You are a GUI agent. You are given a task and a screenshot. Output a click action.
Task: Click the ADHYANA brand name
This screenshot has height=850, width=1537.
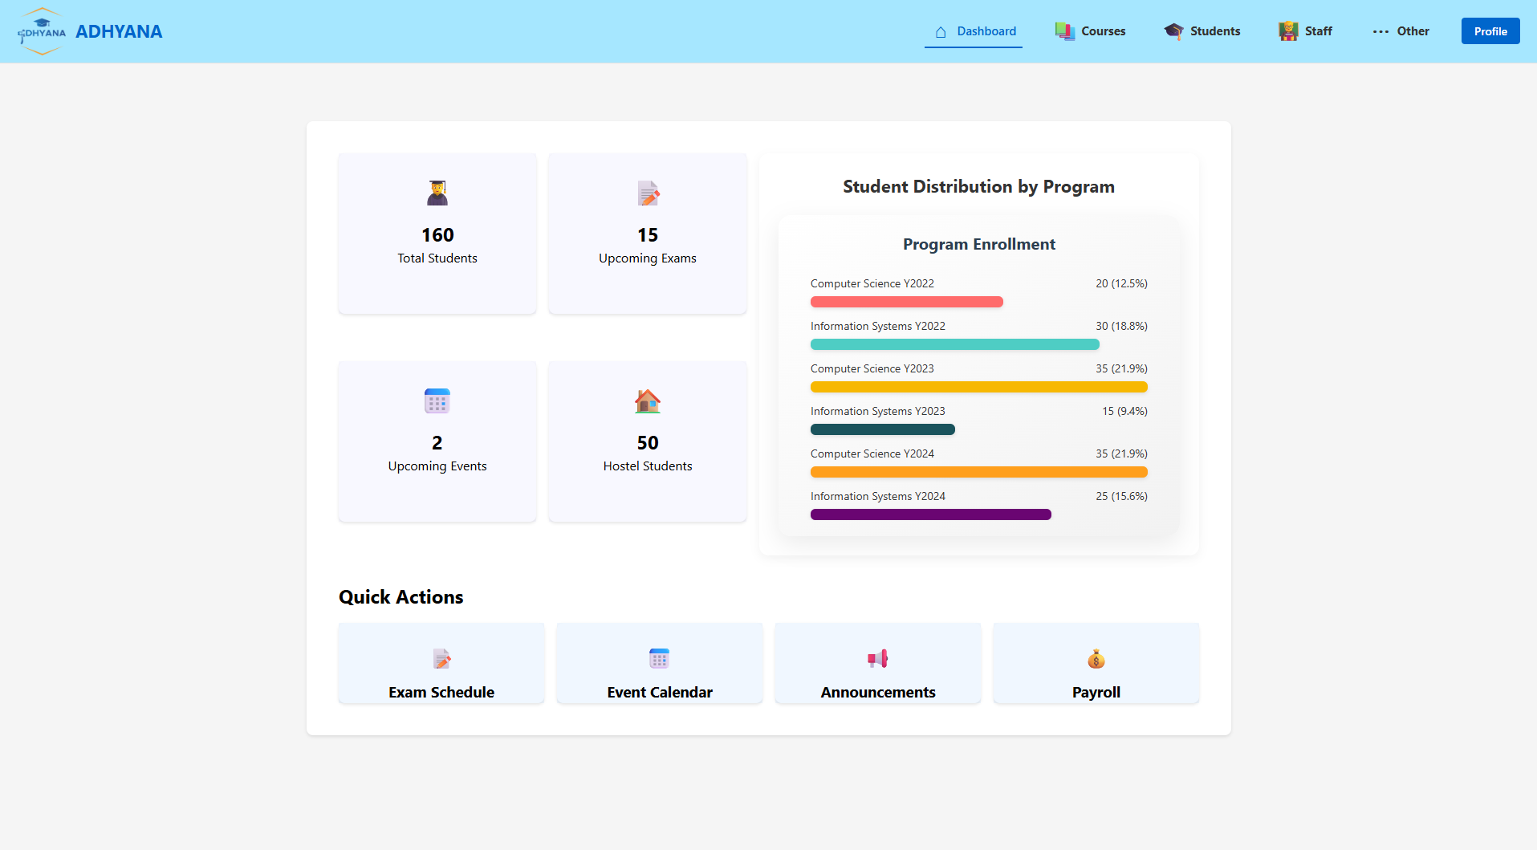point(119,31)
